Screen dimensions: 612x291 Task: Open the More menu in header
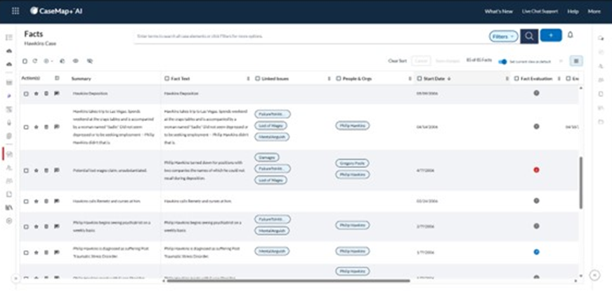pyautogui.click(x=594, y=11)
